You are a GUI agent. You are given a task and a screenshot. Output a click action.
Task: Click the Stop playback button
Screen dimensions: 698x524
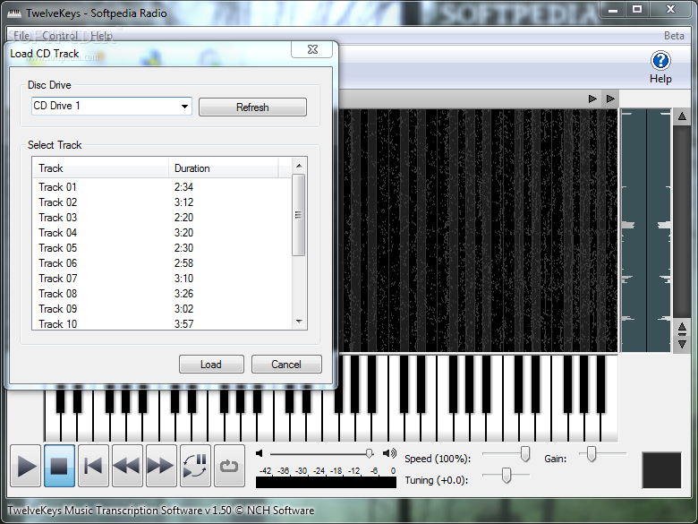[x=60, y=466]
